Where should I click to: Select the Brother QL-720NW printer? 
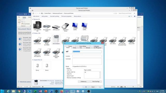(x=47, y=40)
